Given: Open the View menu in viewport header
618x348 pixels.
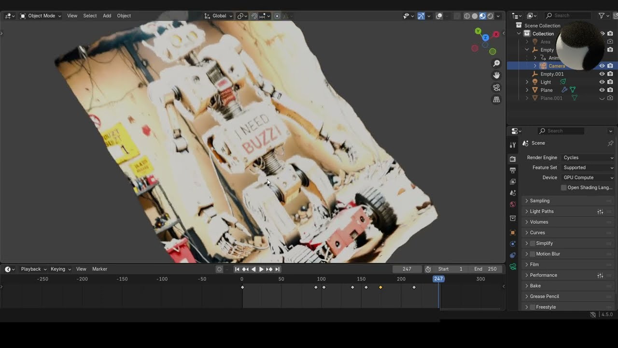Looking at the screenshot, I should [x=72, y=16].
